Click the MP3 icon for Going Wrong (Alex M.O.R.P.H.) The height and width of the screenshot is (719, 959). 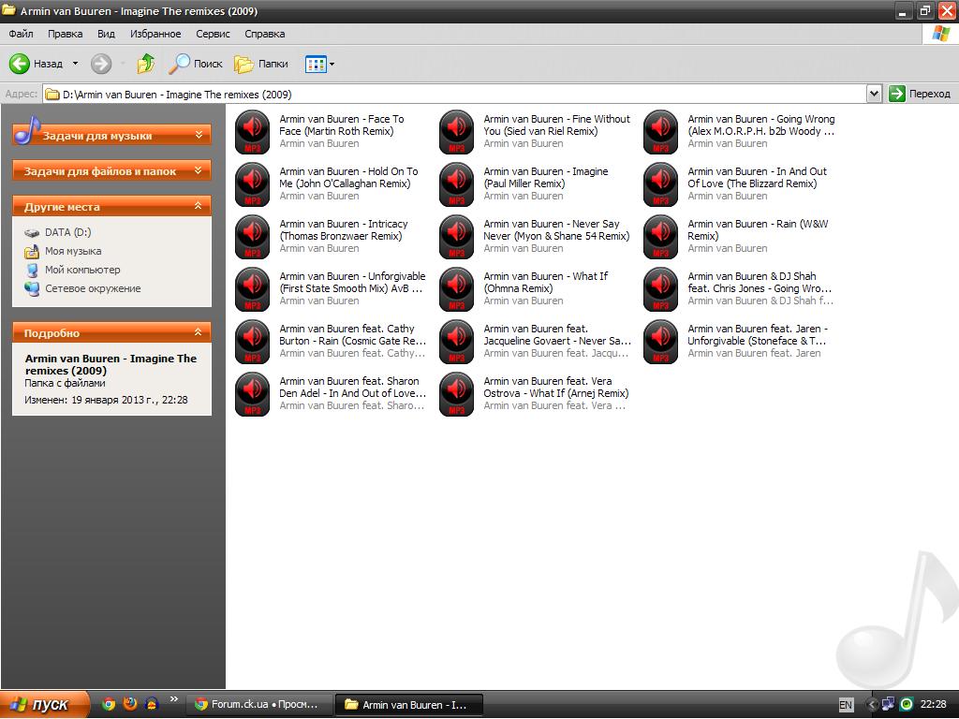tap(661, 132)
